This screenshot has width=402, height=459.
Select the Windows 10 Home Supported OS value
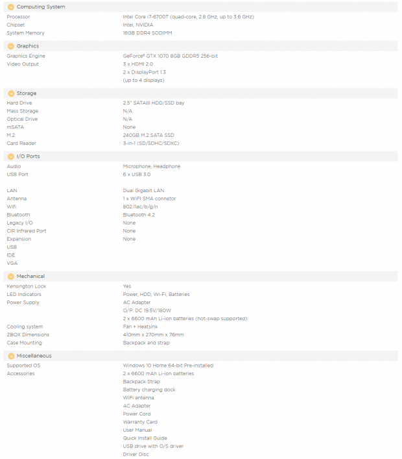168,366
